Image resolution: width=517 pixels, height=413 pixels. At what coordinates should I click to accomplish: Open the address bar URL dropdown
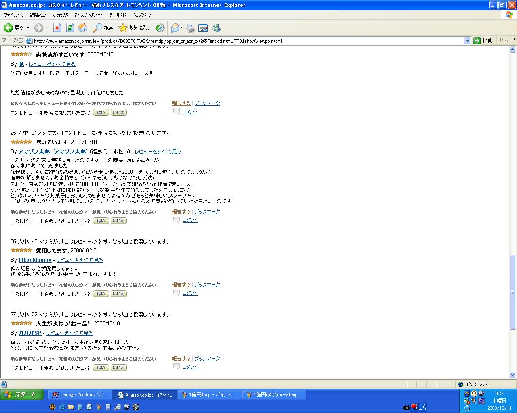467,41
